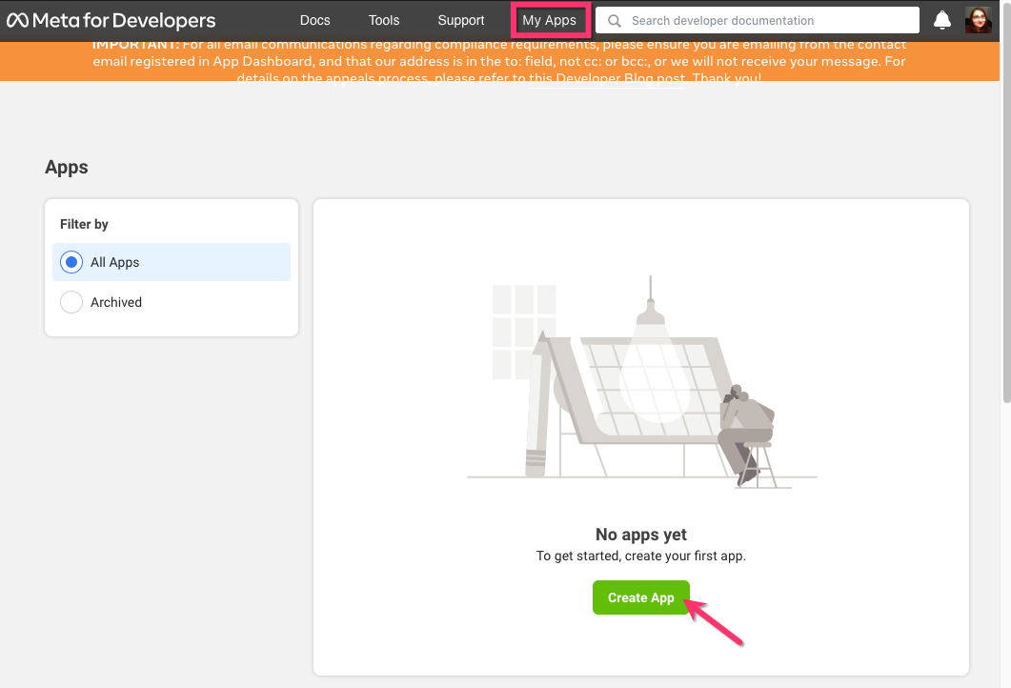Click the green Create App button
The image size is (1011, 688).
coord(641,597)
